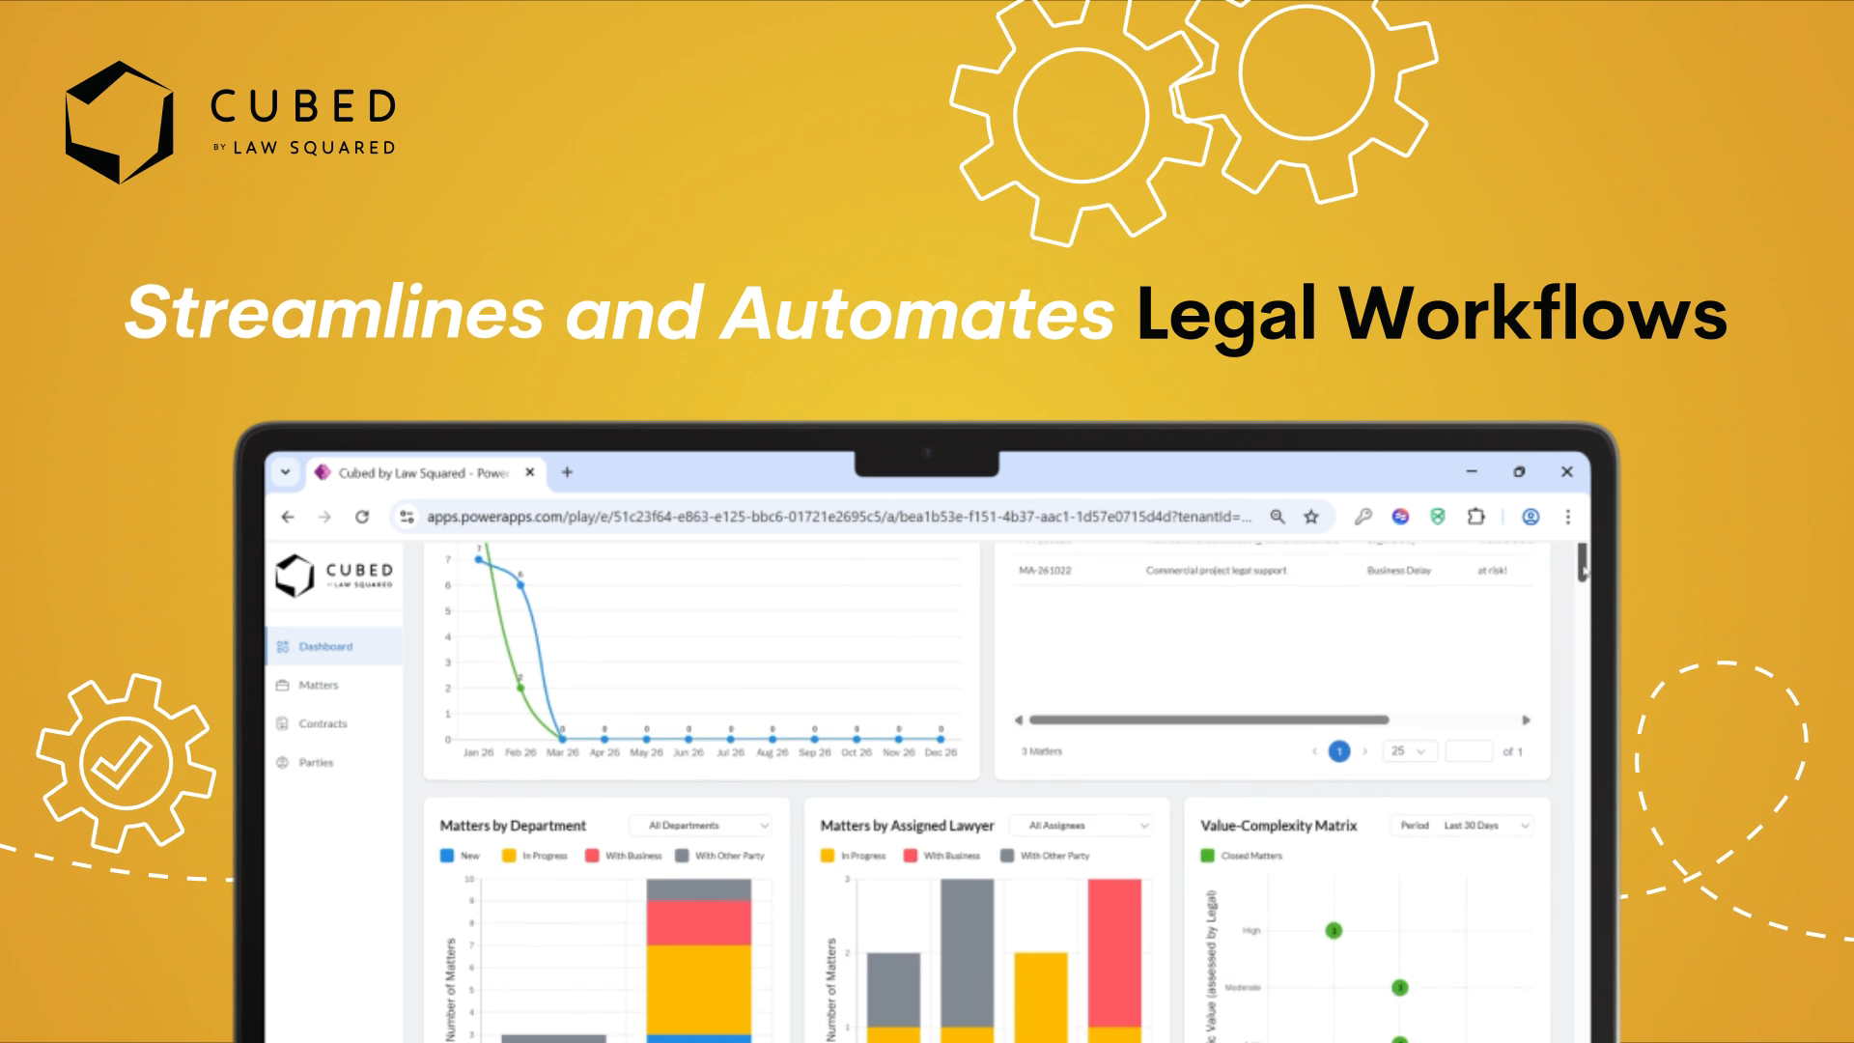Screen dimensions: 1854x1043
Task: Click the blue Feb 26 point on the line chart
Action: click(x=520, y=584)
